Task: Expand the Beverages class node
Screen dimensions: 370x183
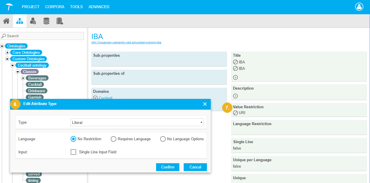Action: (x=23, y=78)
